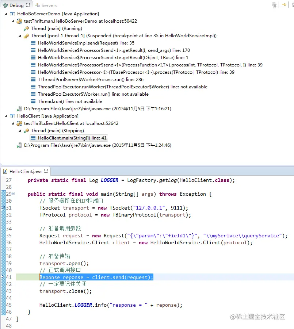Select the javaw.exe process started at 1:16:21
The image size is (294, 329).
point(98,109)
